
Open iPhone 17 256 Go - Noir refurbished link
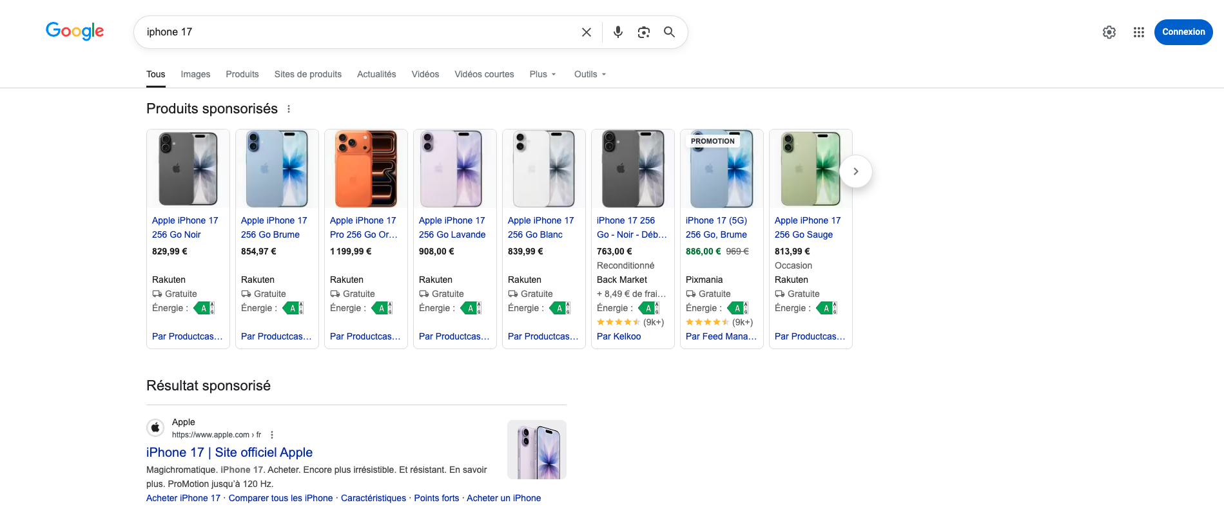tap(632, 227)
